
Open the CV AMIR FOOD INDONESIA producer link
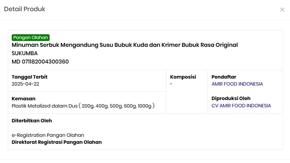point(241,106)
